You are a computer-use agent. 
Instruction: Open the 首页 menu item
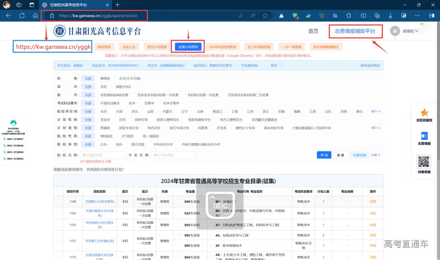pos(313,31)
